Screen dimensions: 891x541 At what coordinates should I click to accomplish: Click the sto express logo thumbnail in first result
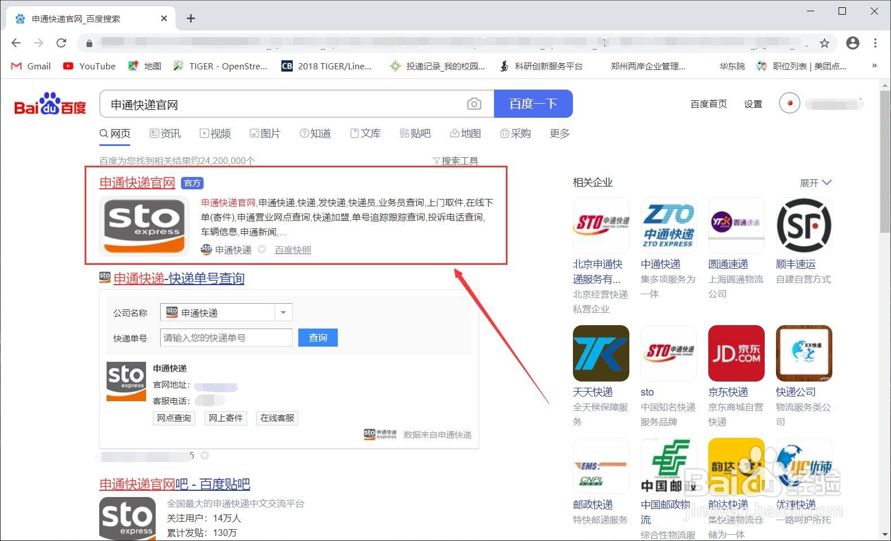click(x=144, y=225)
